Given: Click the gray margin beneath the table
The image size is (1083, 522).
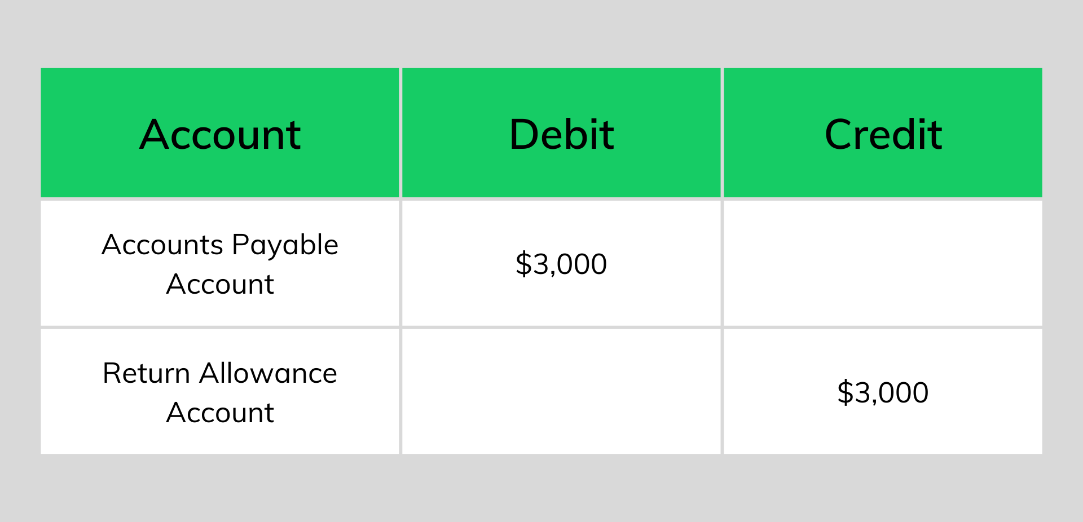Looking at the screenshot, I should [x=541, y=488].
